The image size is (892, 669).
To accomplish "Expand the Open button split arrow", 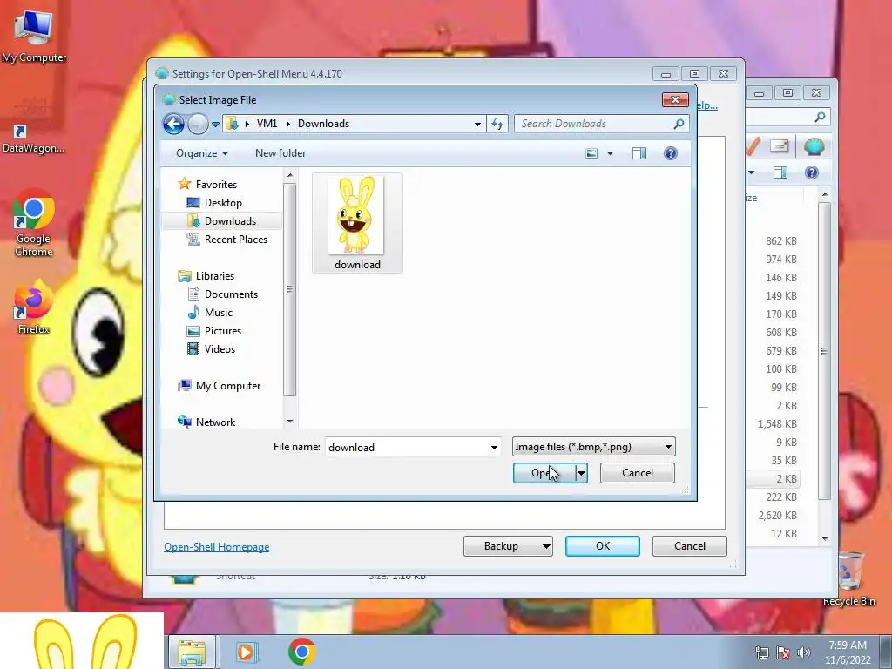I will (581, 473).
